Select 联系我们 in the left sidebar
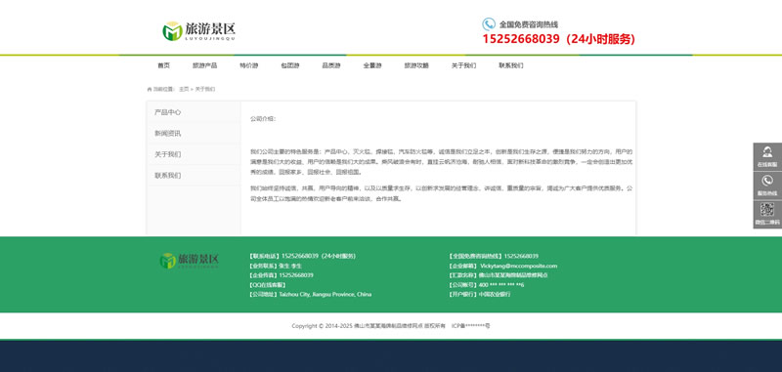 tap(194, 176)
